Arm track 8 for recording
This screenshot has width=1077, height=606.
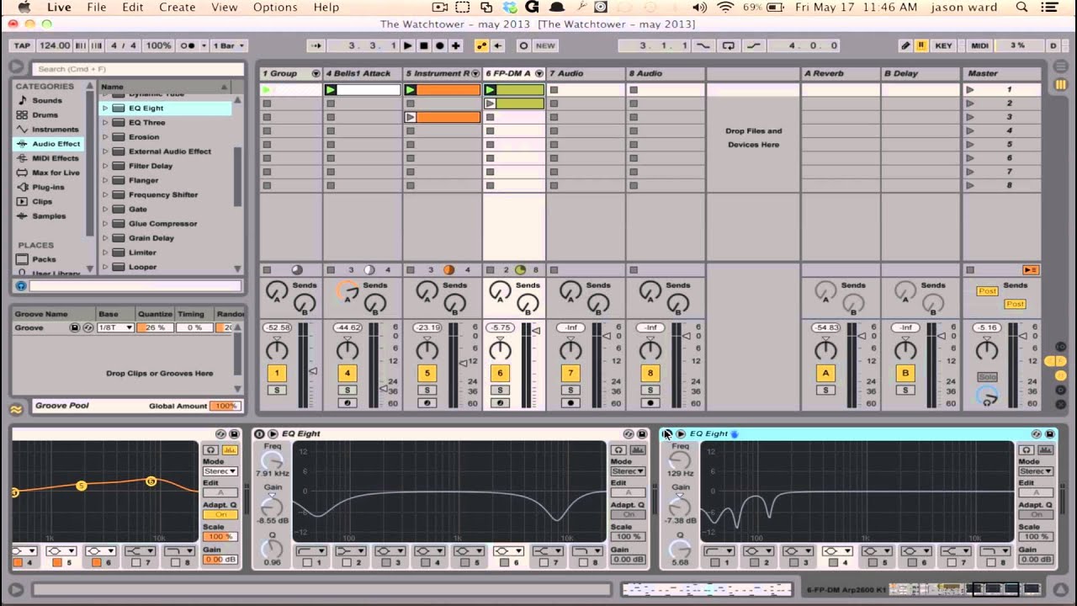(650, 403)
